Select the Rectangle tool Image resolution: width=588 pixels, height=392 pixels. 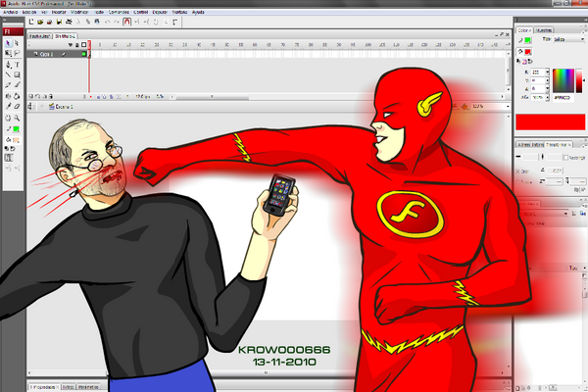(17, 74)
